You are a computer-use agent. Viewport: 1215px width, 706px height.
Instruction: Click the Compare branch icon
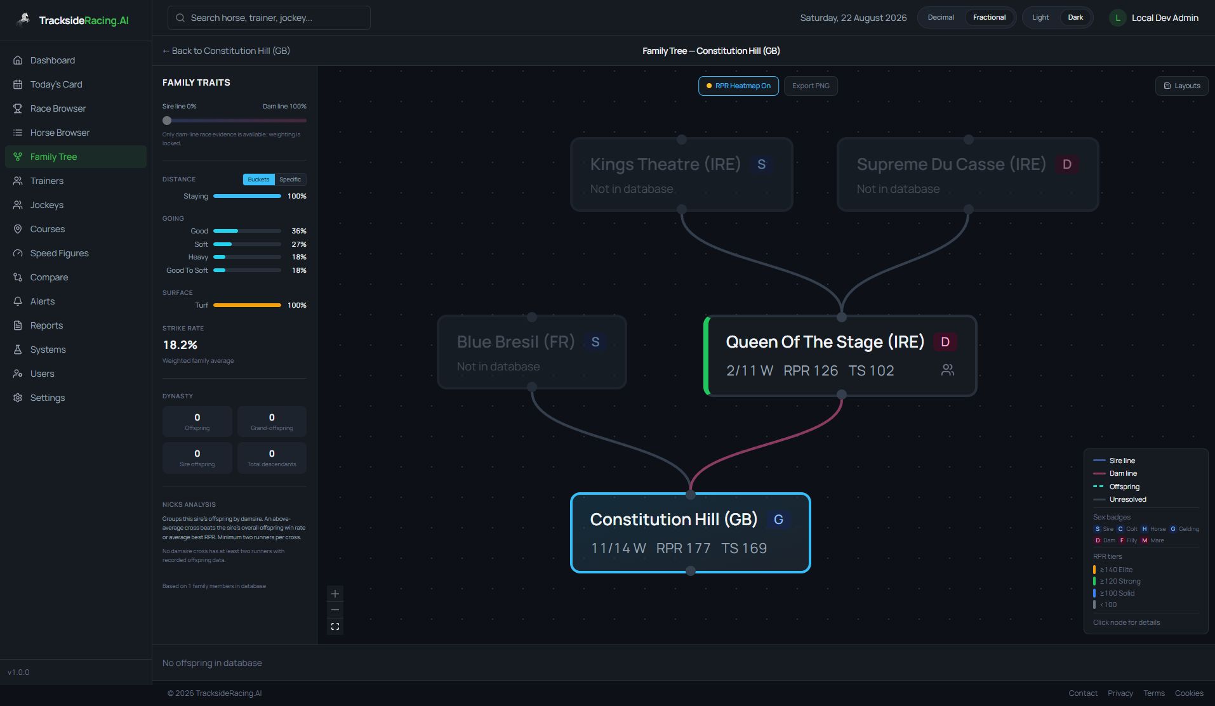coord(18,277)
